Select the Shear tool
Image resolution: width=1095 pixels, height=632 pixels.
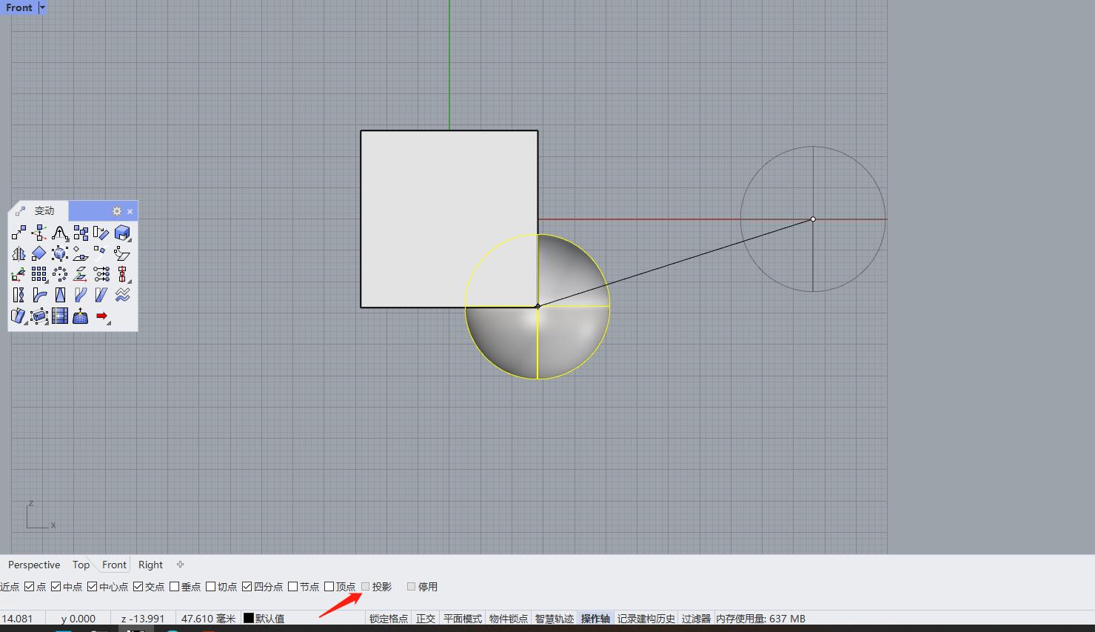101,296
